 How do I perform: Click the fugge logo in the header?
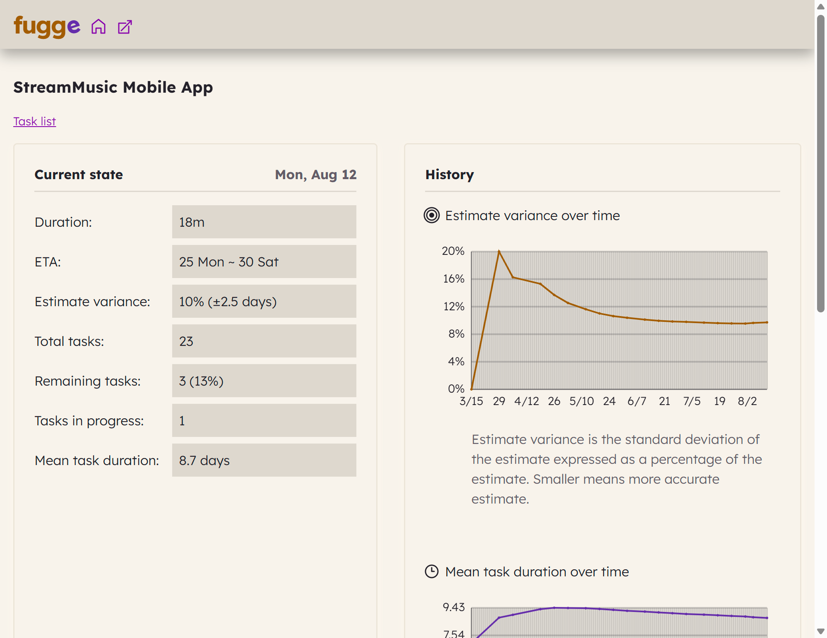(x=46, y=26)
